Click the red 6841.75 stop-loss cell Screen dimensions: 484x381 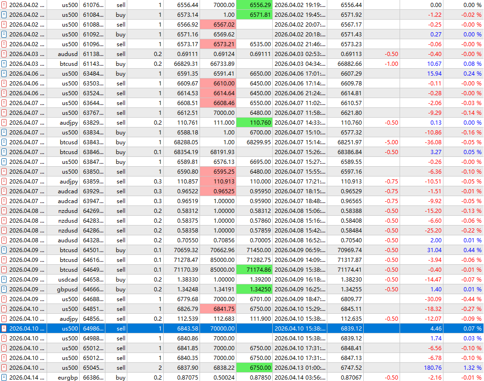click(218, 309)
